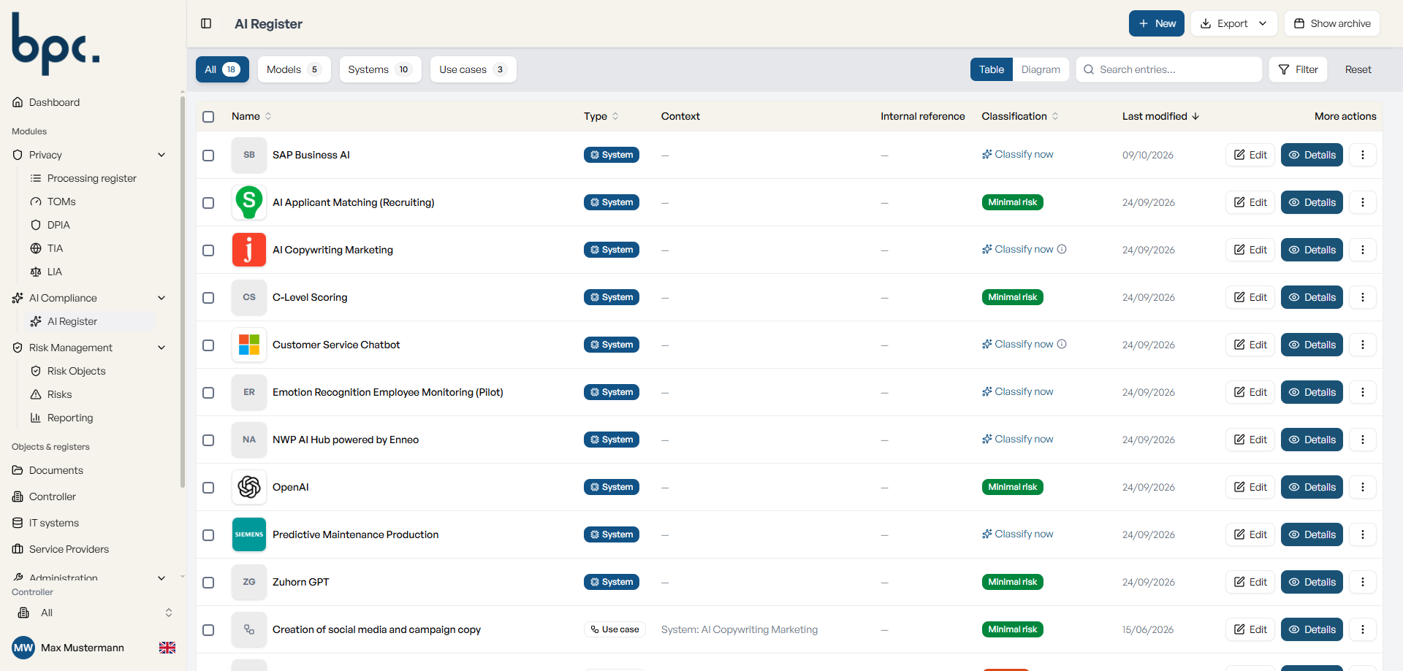Switch to the Use cases tab
The image size is (1403, 671).
(x=473, y=69)
